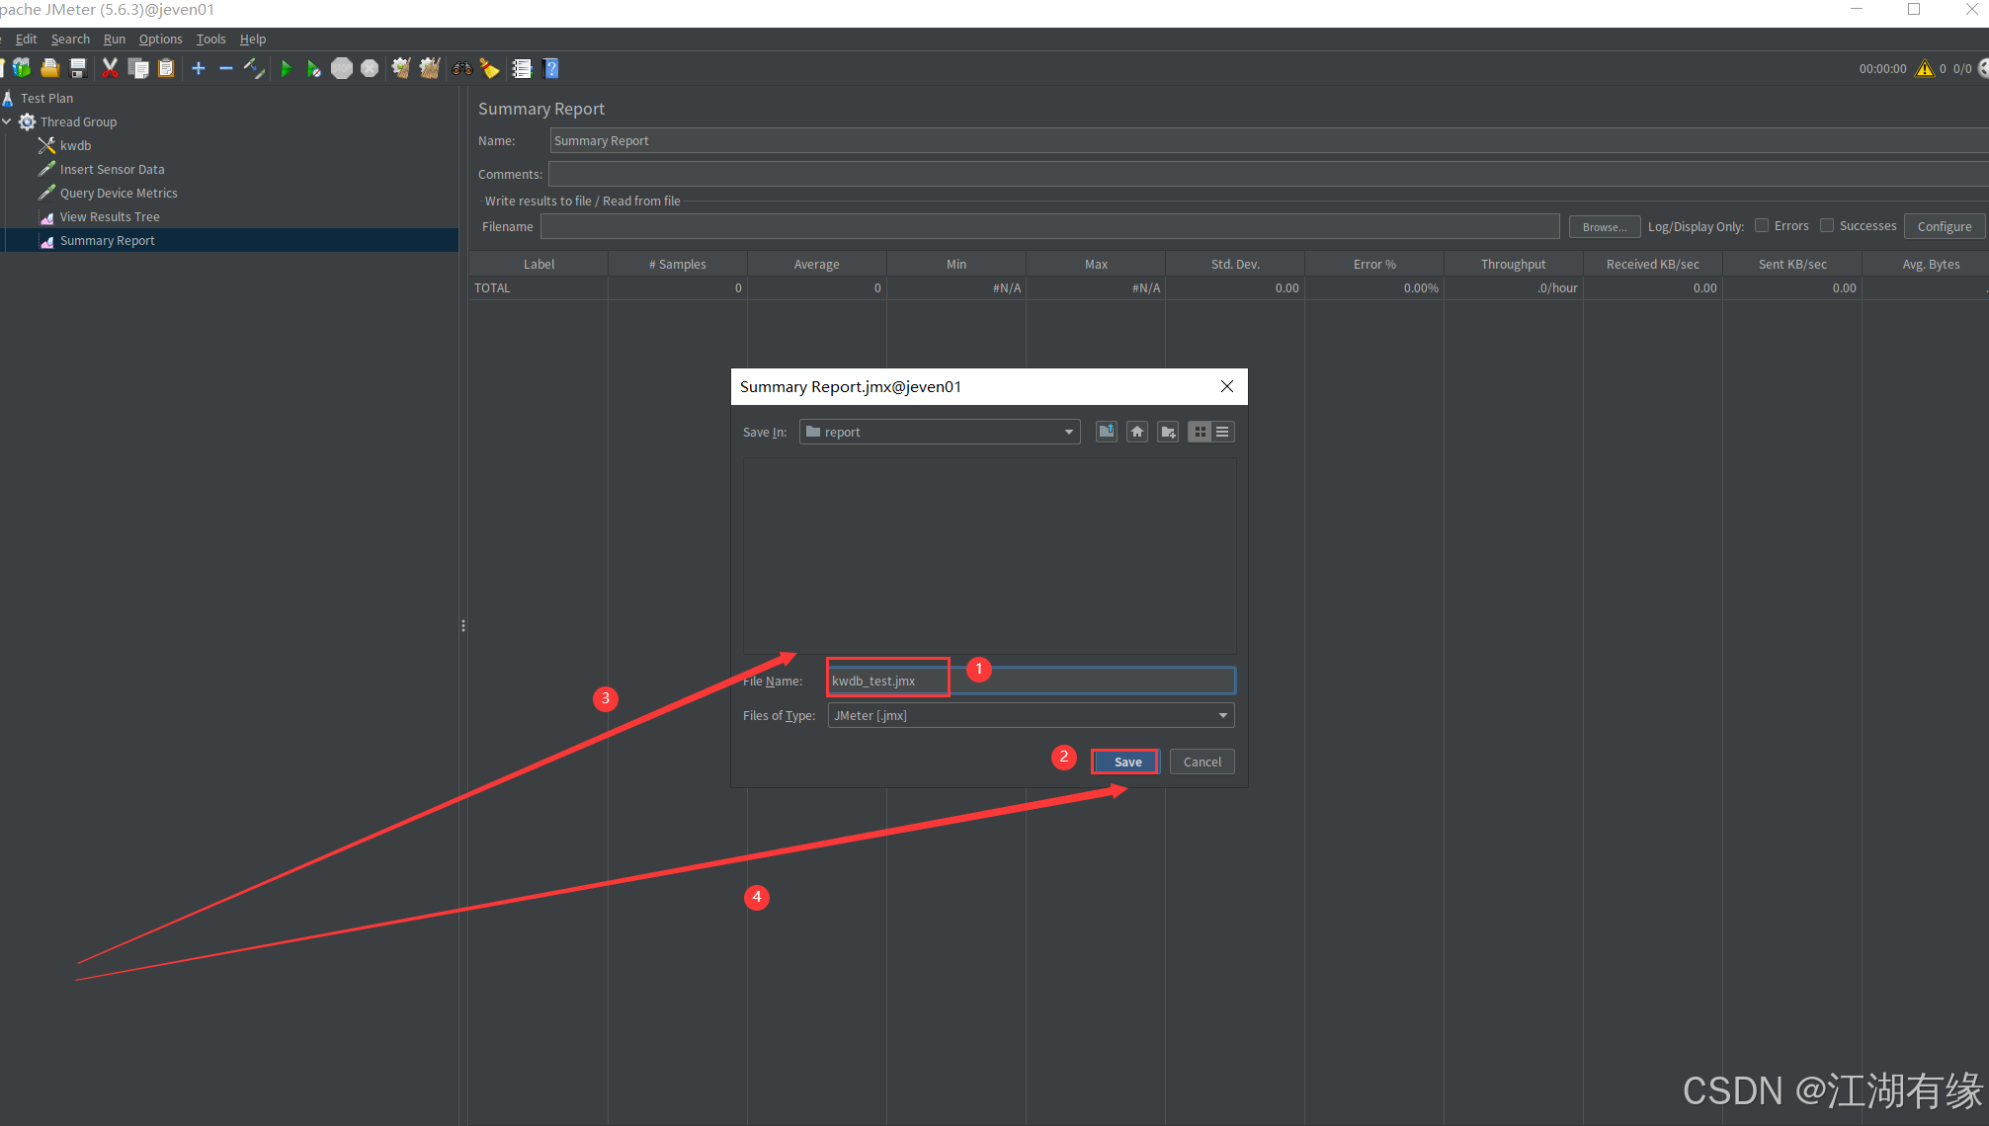
Task: Click the floppy disk Save icon
Action: tap(78, 68)
